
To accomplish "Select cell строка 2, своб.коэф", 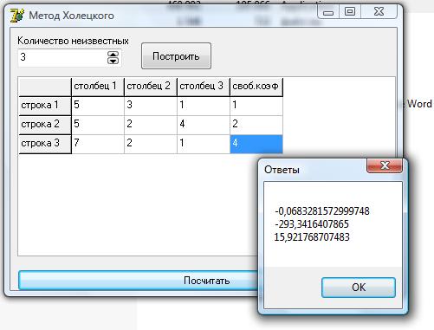I will point(256,125).
